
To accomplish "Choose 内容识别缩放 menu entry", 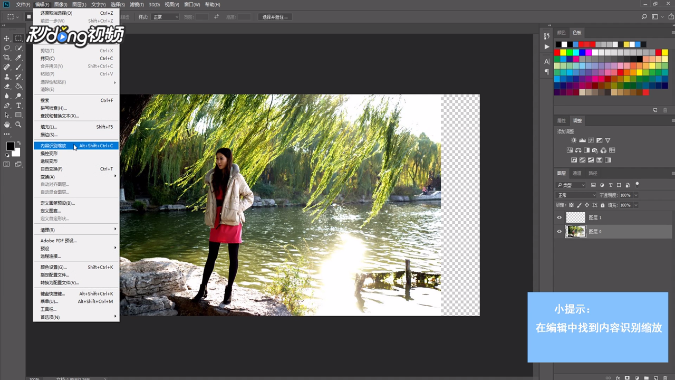I will point(76,146).
